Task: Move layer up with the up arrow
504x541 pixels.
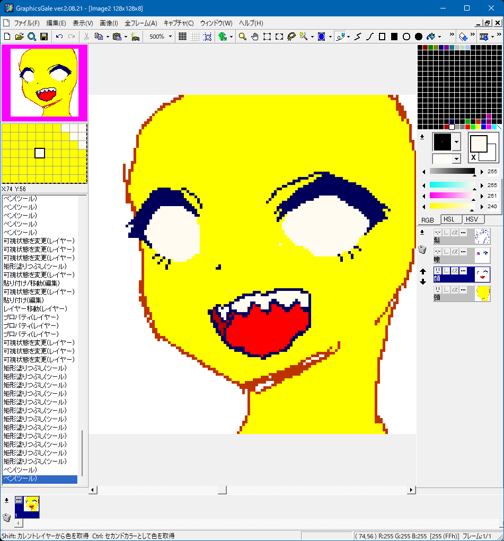Action: (x=423, y=272)
